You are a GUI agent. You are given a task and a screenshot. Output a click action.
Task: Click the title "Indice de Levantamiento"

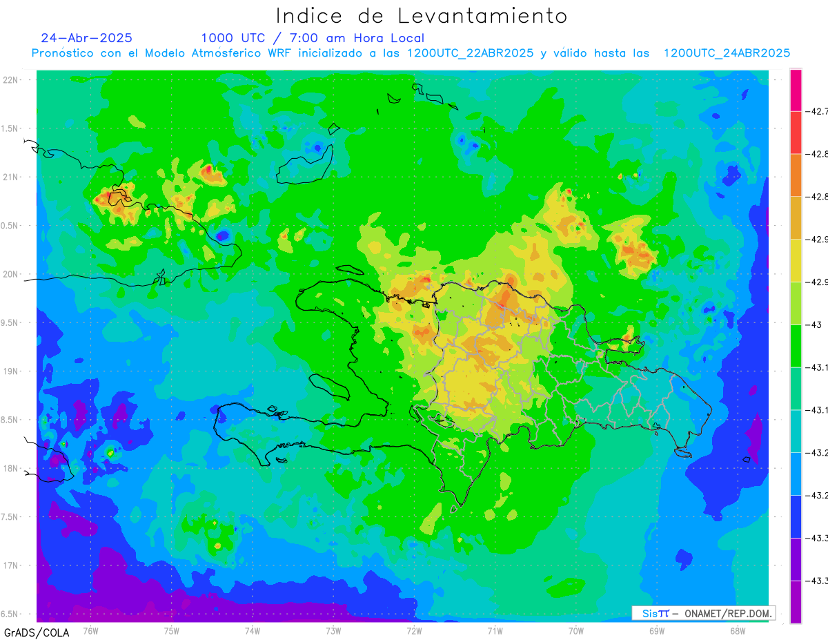tap(422, 15)
